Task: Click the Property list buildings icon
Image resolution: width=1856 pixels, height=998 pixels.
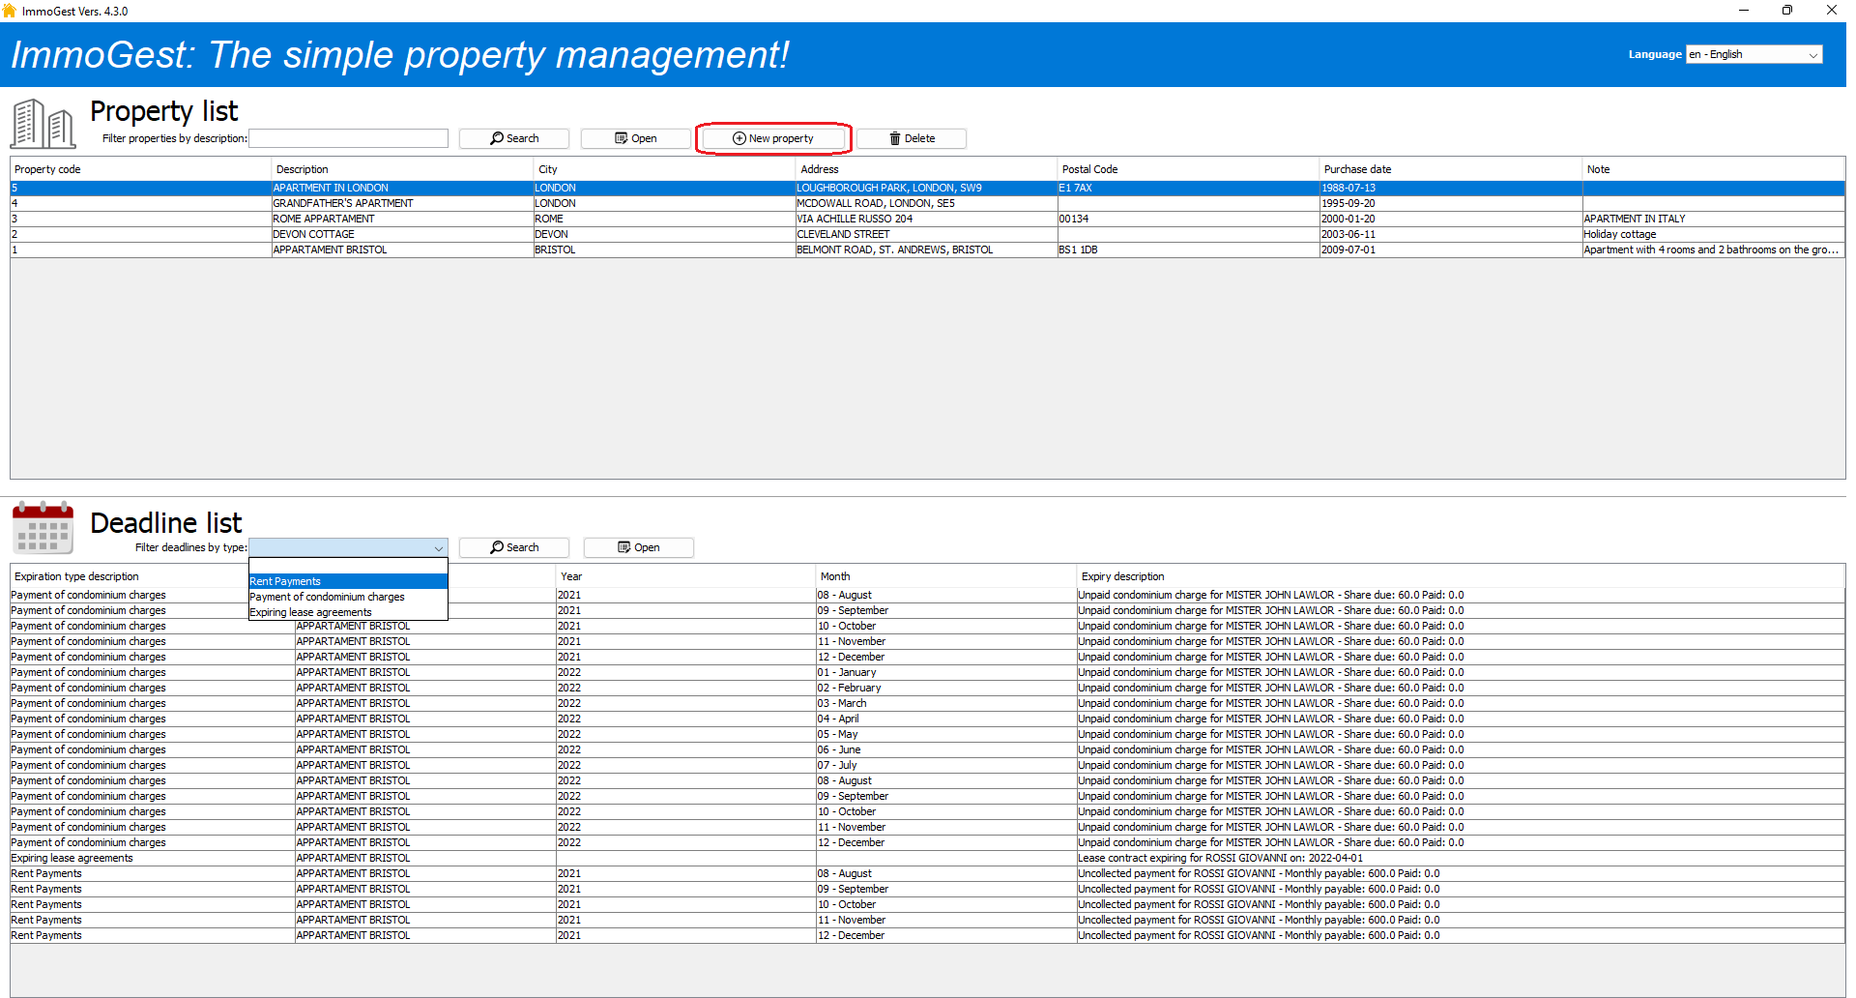Action: coord(43,123)
